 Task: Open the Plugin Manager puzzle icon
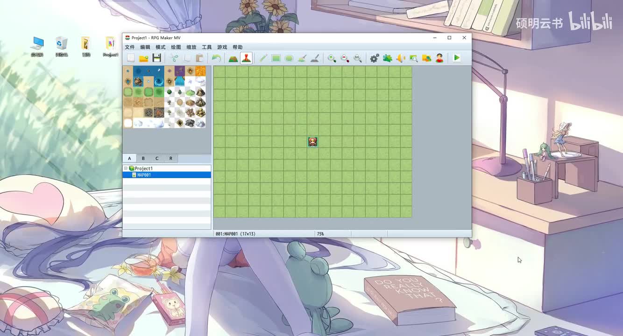coord(388,58)
